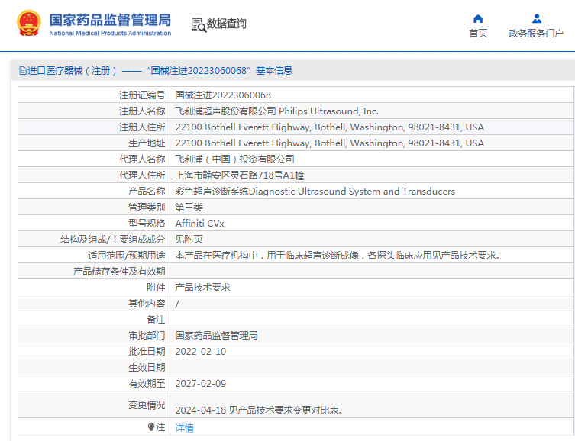Click 备注 row label
Viewport: 575px width, 441px height.
coord(156,320)
